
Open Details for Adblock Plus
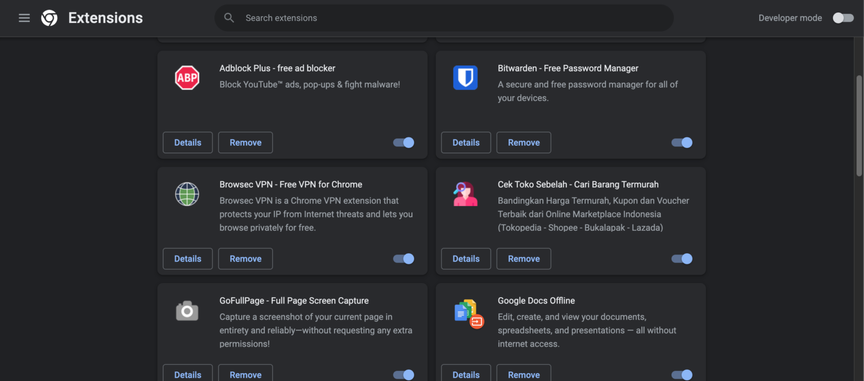click(188, 142)
